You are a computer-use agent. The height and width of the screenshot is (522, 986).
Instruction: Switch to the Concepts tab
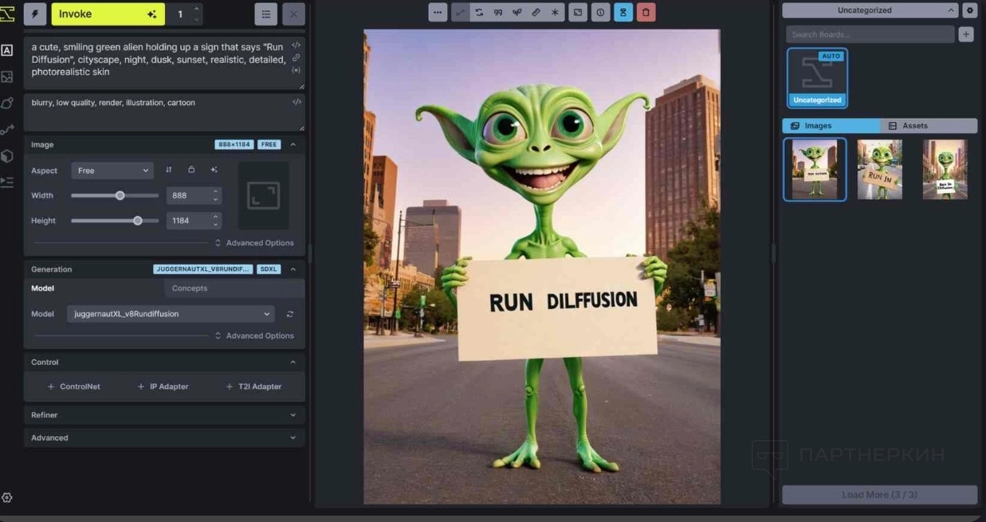point(190,288)
